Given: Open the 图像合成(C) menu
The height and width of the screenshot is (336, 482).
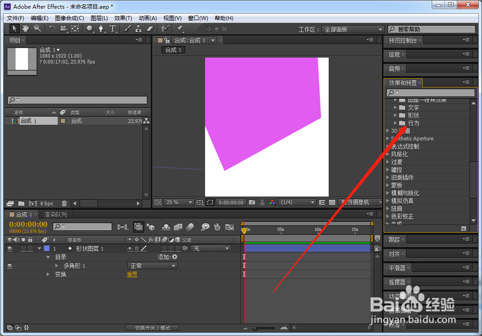Looking at the screenshot, I should tap(70, 18).
